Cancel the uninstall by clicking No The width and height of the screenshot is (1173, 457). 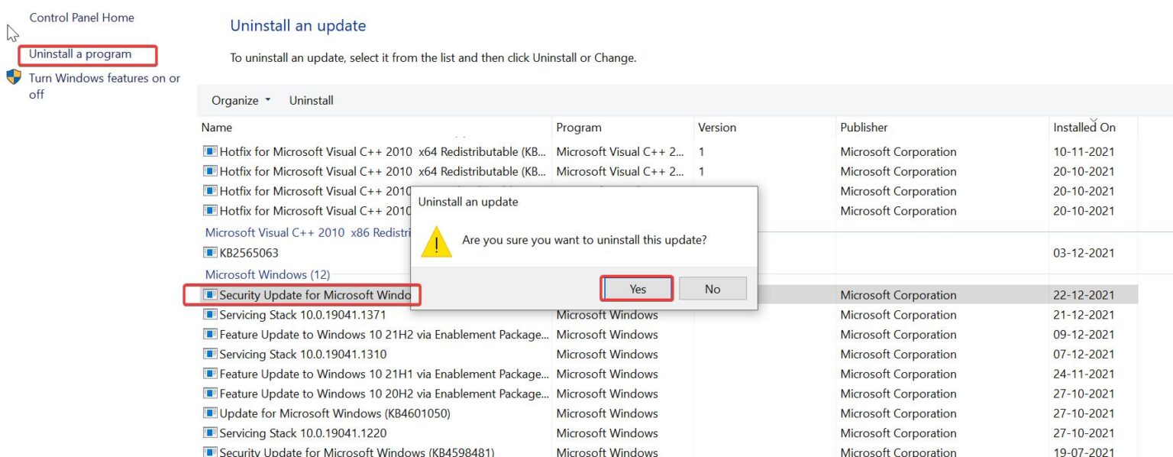713,288
